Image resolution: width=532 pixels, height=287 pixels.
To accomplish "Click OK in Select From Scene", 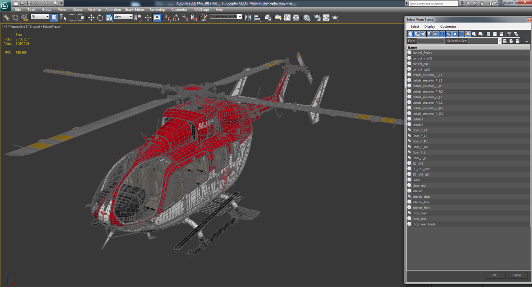I will click(495, 275).
